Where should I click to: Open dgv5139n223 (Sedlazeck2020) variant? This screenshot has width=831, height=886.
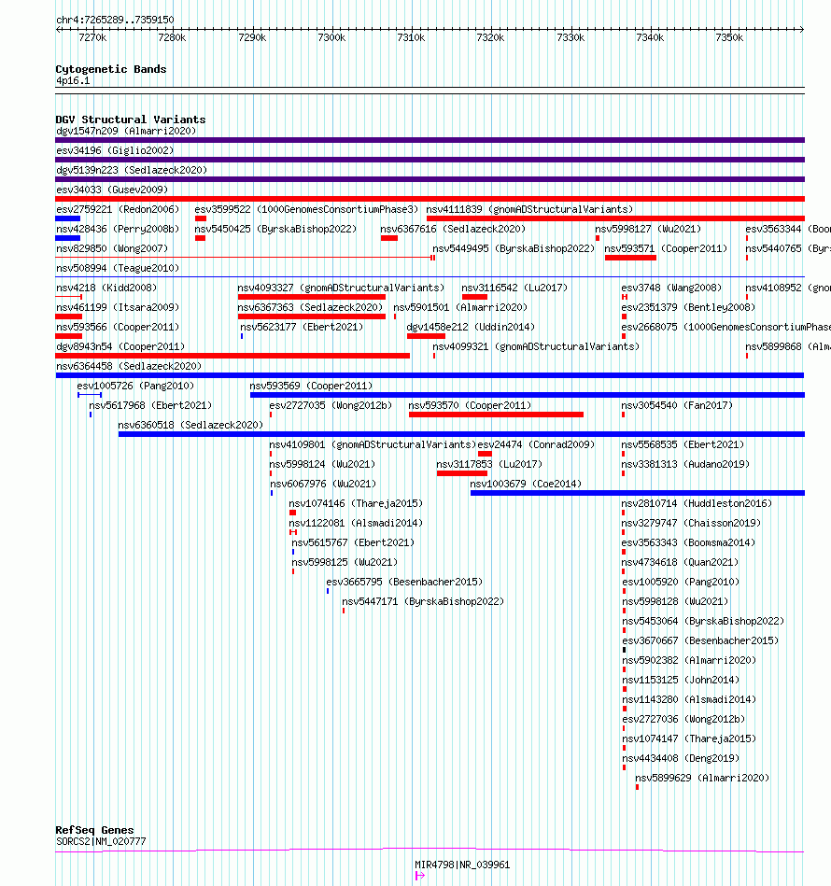132,170
